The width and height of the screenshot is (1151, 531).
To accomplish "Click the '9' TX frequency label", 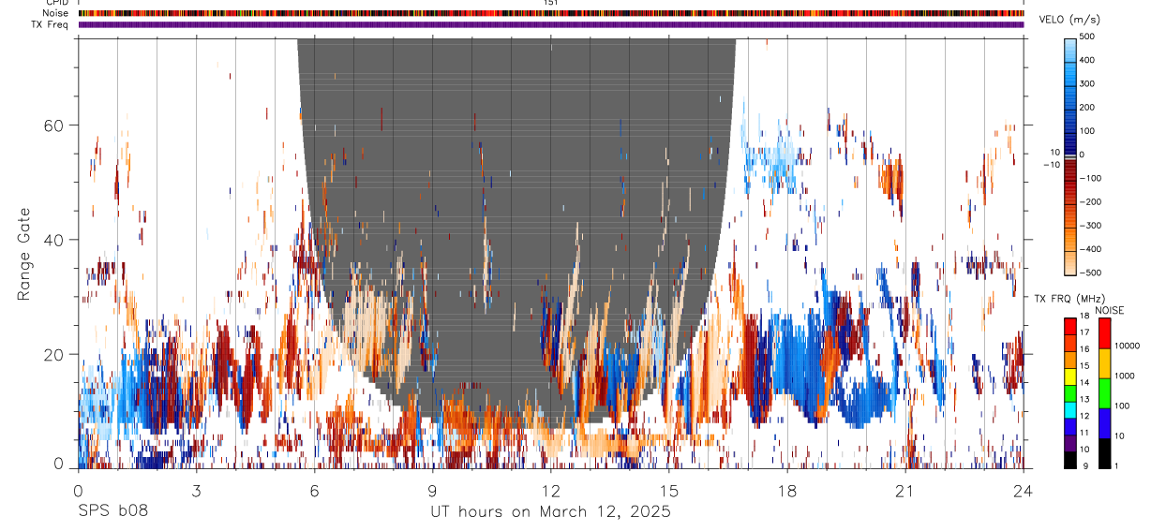I will 1084,465.
